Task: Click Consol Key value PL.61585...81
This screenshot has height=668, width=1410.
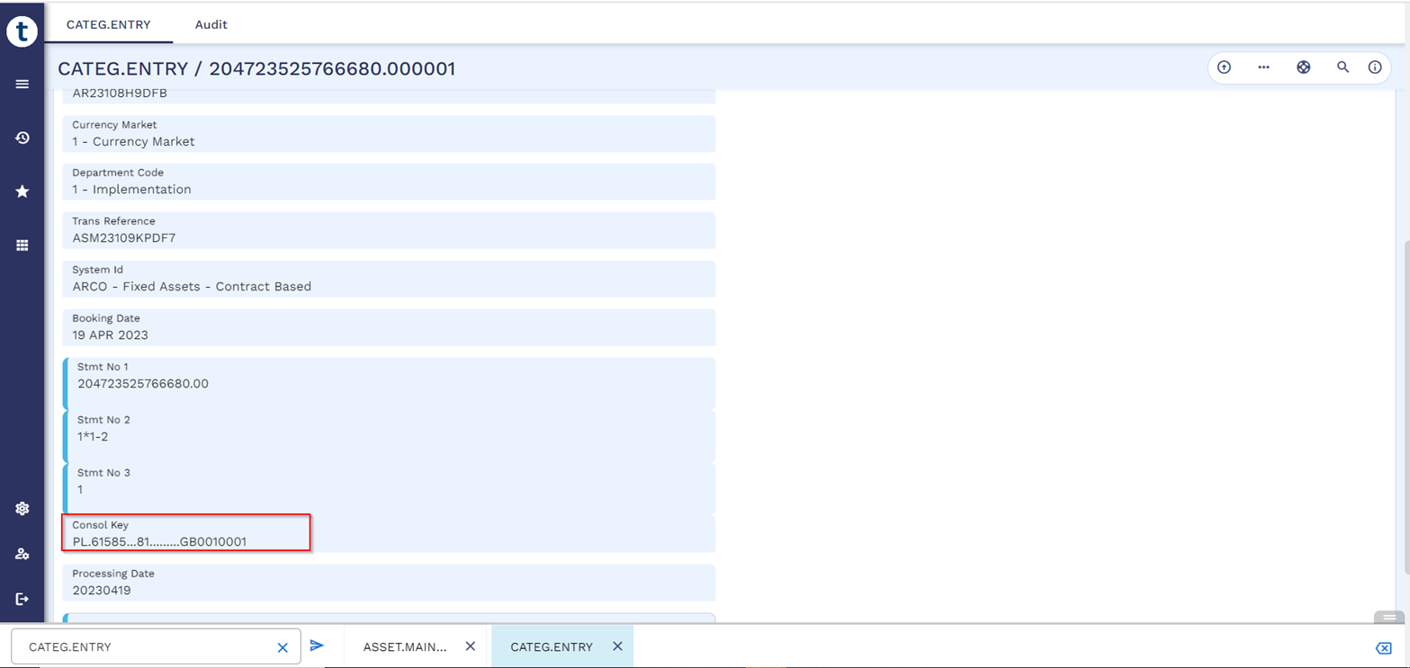Action: [x=159, y=542]
